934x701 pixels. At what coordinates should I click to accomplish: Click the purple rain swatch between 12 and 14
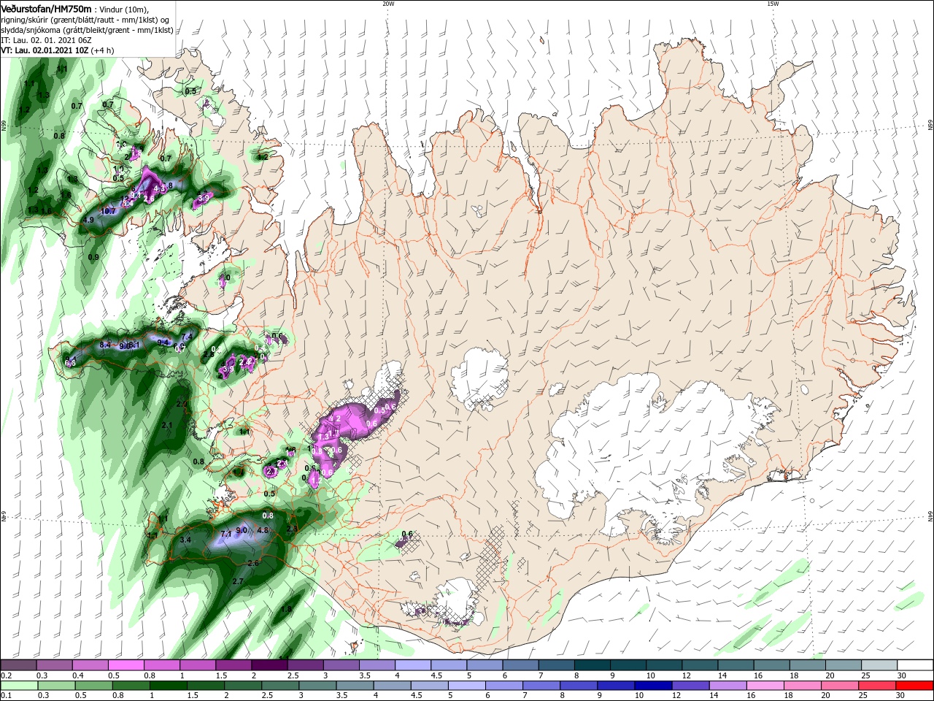point(691,686)
